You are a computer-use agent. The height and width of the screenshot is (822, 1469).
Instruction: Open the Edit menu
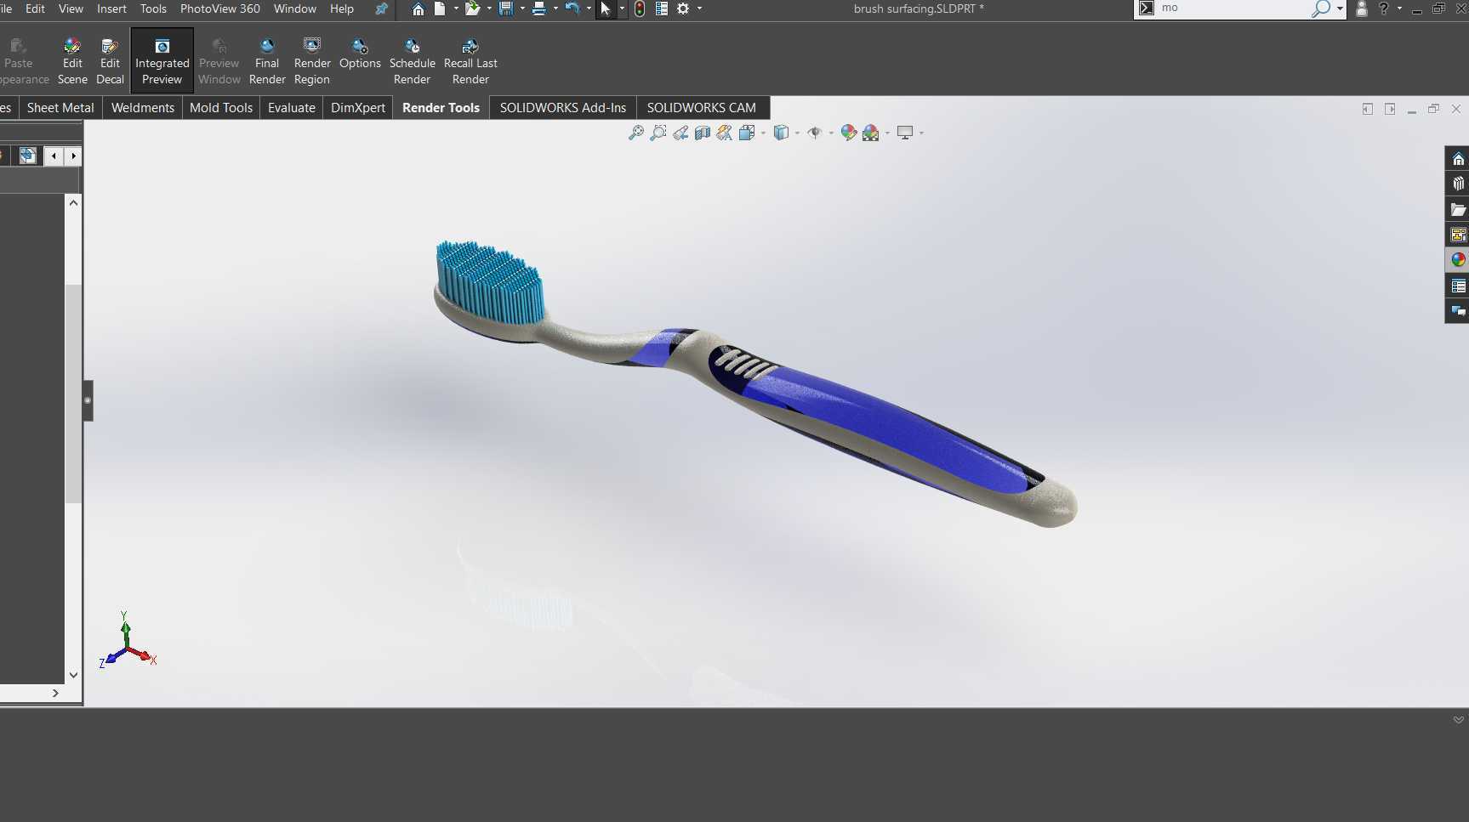[35, 9]
